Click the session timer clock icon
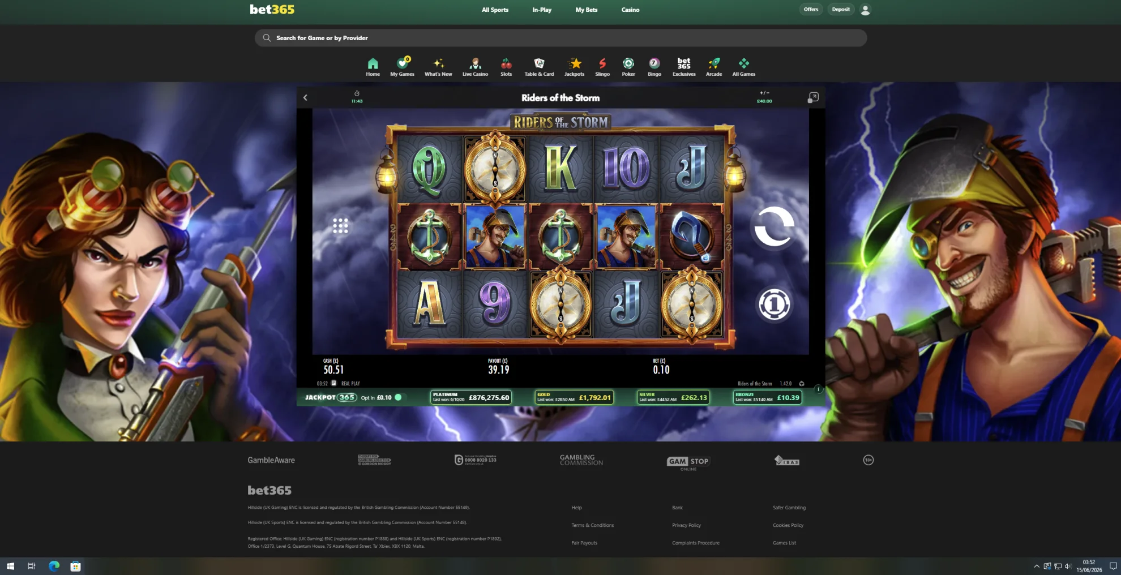Image resolution: width=1121 pixels, height=575 pixels. tap(357, 93)
